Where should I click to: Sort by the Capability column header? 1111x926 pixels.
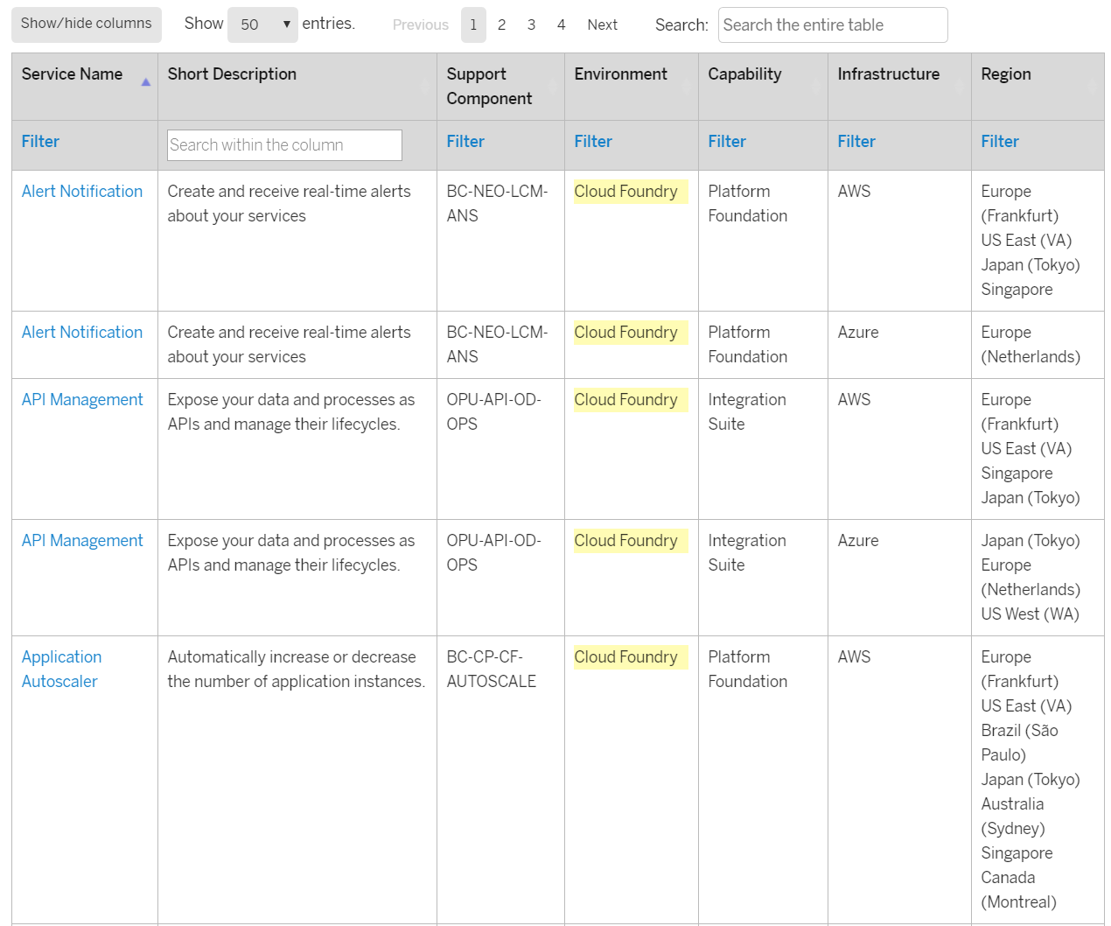[763, 87]
